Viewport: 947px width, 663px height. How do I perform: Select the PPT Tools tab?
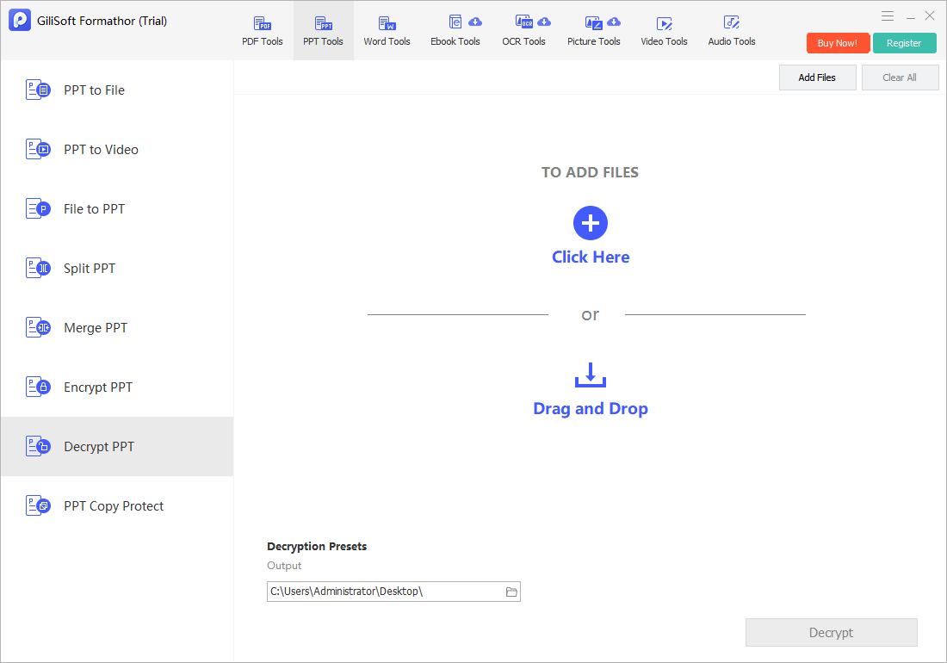pos(323,31)
